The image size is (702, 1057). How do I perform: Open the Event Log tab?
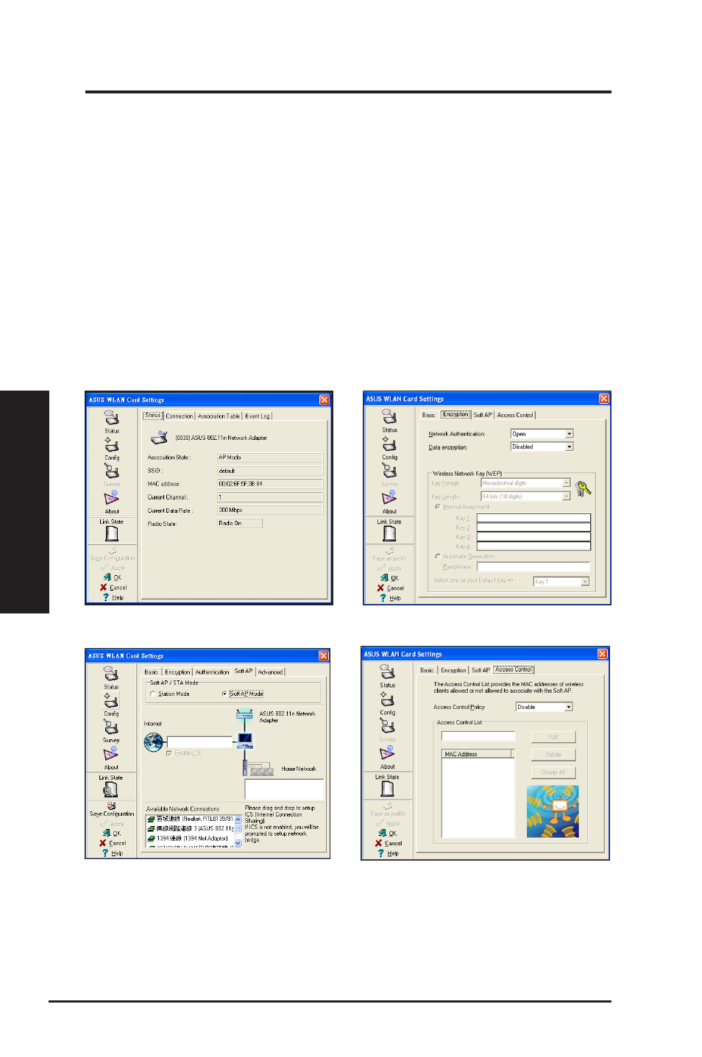258,416
